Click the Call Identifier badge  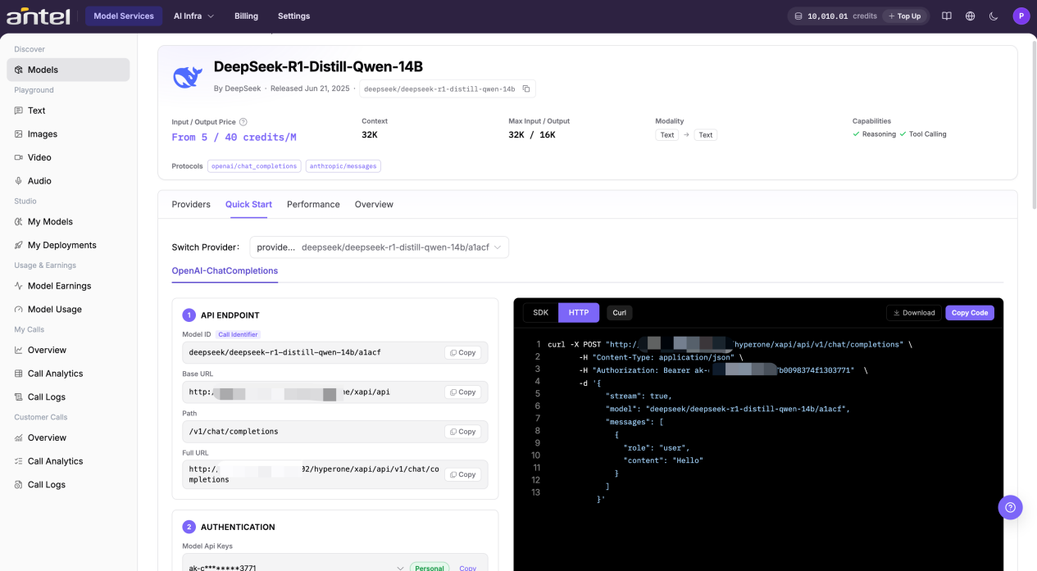(238, 334)
